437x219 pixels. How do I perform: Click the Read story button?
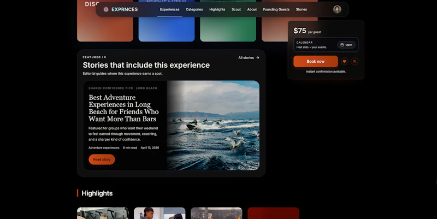pyautogui.click(x=102, y=159)
